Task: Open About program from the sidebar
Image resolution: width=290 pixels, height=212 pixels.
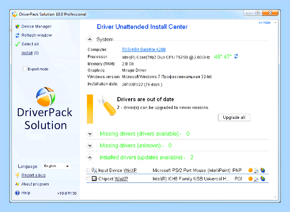Action: [35, 184]
